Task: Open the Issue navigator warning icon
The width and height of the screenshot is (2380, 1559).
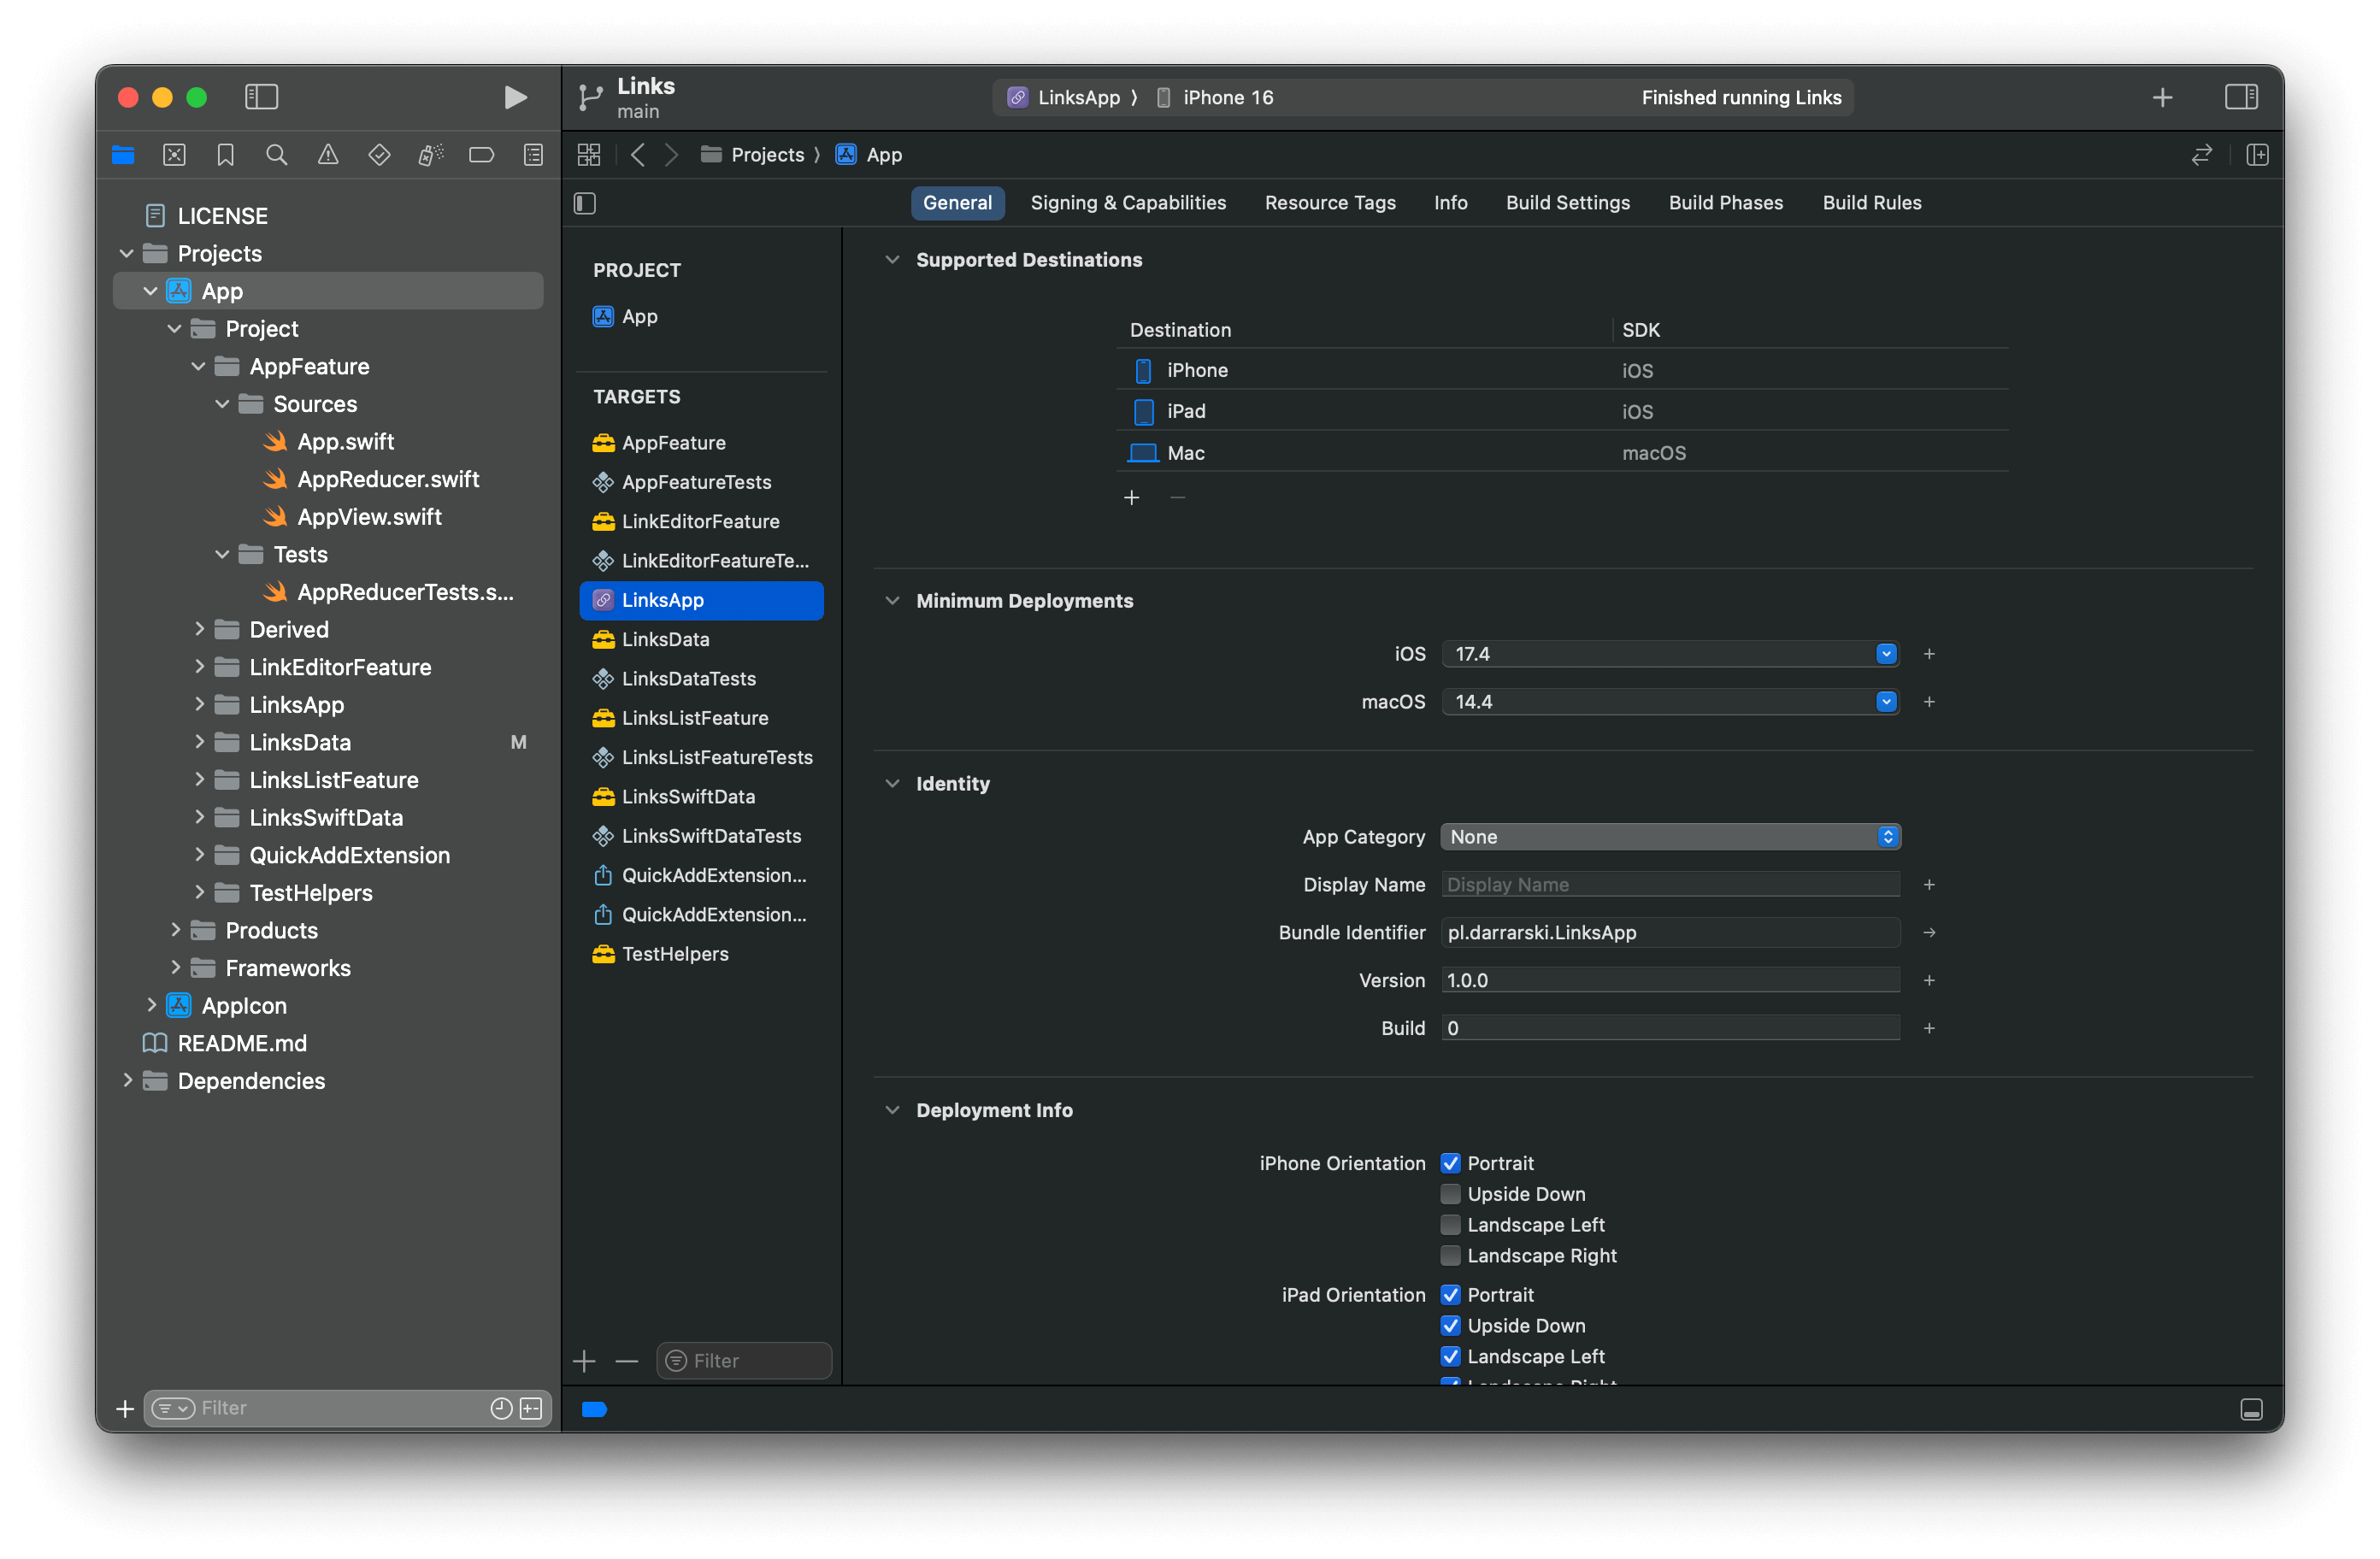Action: pos(328,155)
